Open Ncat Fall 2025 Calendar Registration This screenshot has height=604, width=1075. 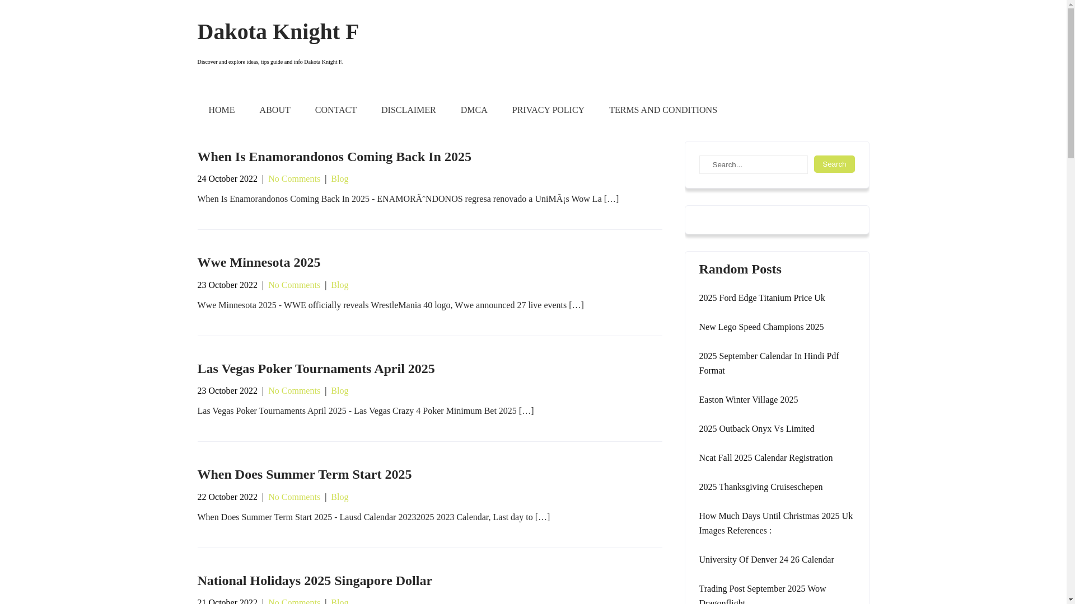click(x=765, y=458)
